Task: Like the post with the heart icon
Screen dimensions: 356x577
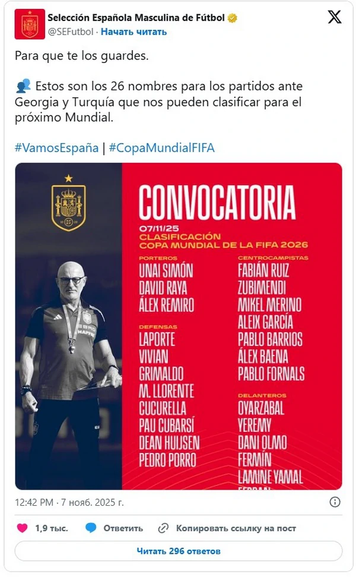Action: (22, 528)
